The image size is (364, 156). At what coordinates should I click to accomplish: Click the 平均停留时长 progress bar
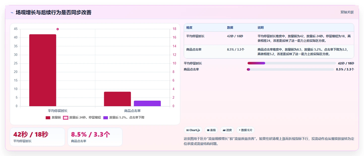(292, 63)
